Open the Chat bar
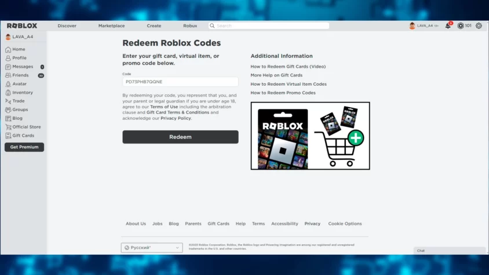 (x=450, y=250)
